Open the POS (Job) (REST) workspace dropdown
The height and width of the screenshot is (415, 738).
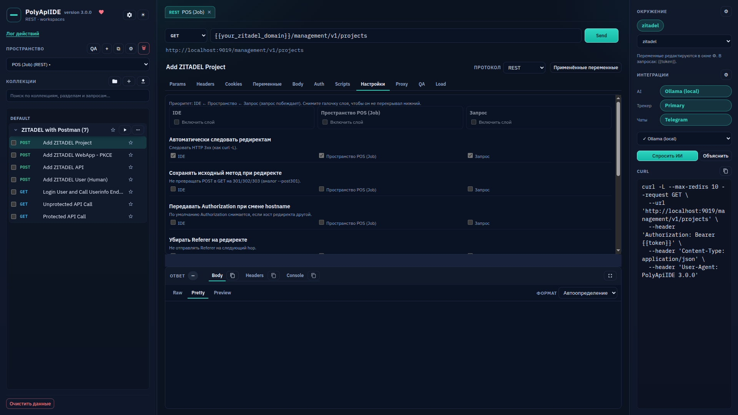click(x=78, y=65)
